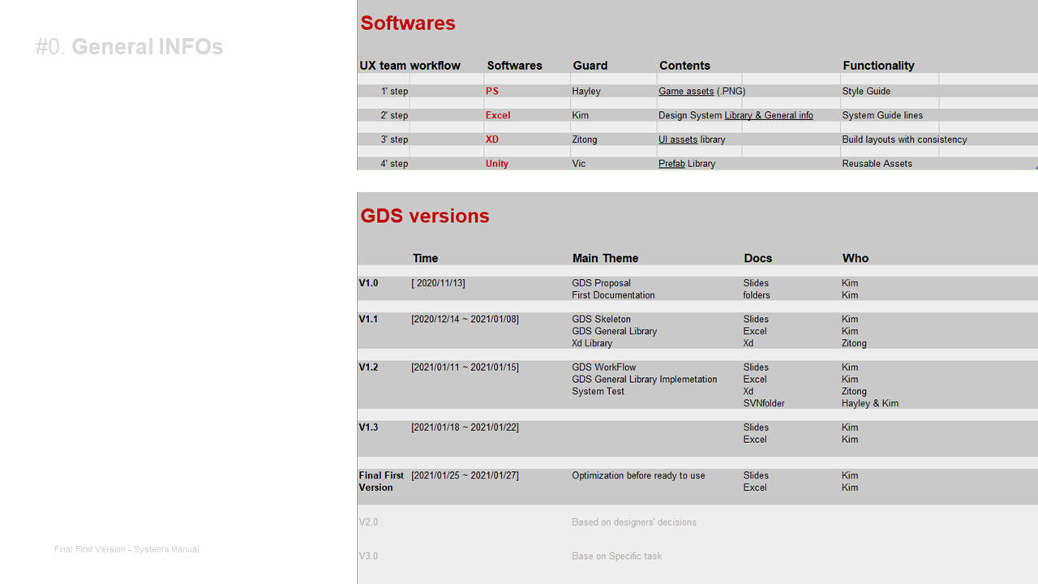Select the "SVNfolder" docs entry

pos(764,403)
